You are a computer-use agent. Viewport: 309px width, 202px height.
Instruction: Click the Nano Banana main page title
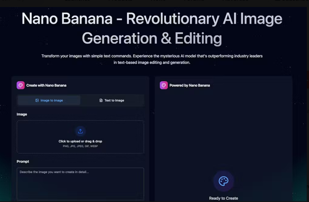(152, 28)
